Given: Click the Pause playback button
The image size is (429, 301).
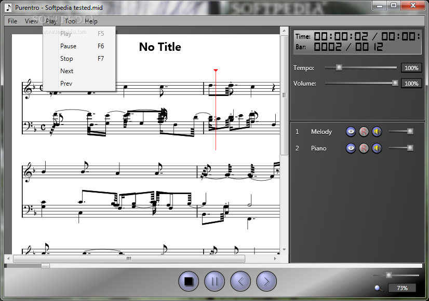Looking at the screenshot, I should tap(214, 281).
